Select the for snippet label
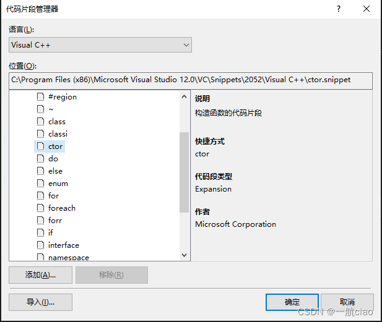This screenshot has height=322, width=382. click(53, 196)
